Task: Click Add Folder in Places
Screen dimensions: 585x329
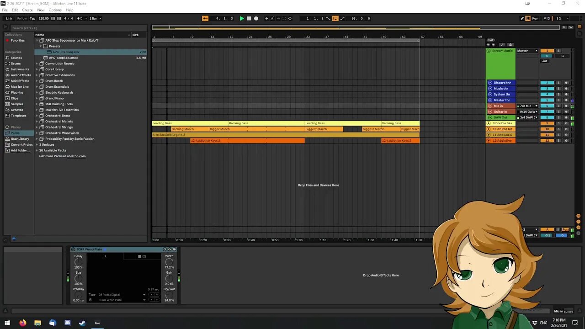Action: tap(20, 150)
